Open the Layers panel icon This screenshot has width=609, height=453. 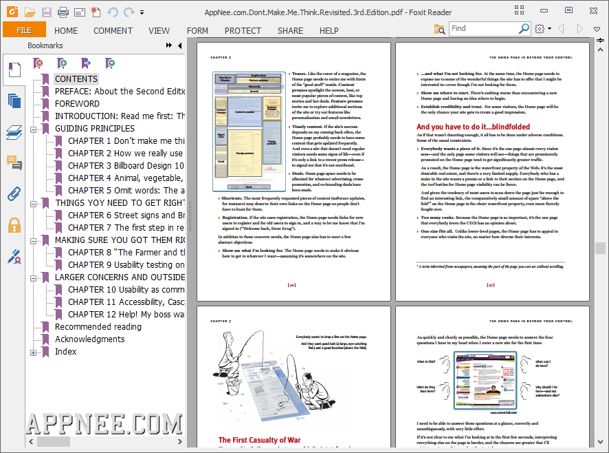(14, 132)
